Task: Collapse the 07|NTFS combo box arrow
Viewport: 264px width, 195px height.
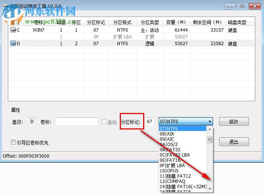Action: [210, 122]
